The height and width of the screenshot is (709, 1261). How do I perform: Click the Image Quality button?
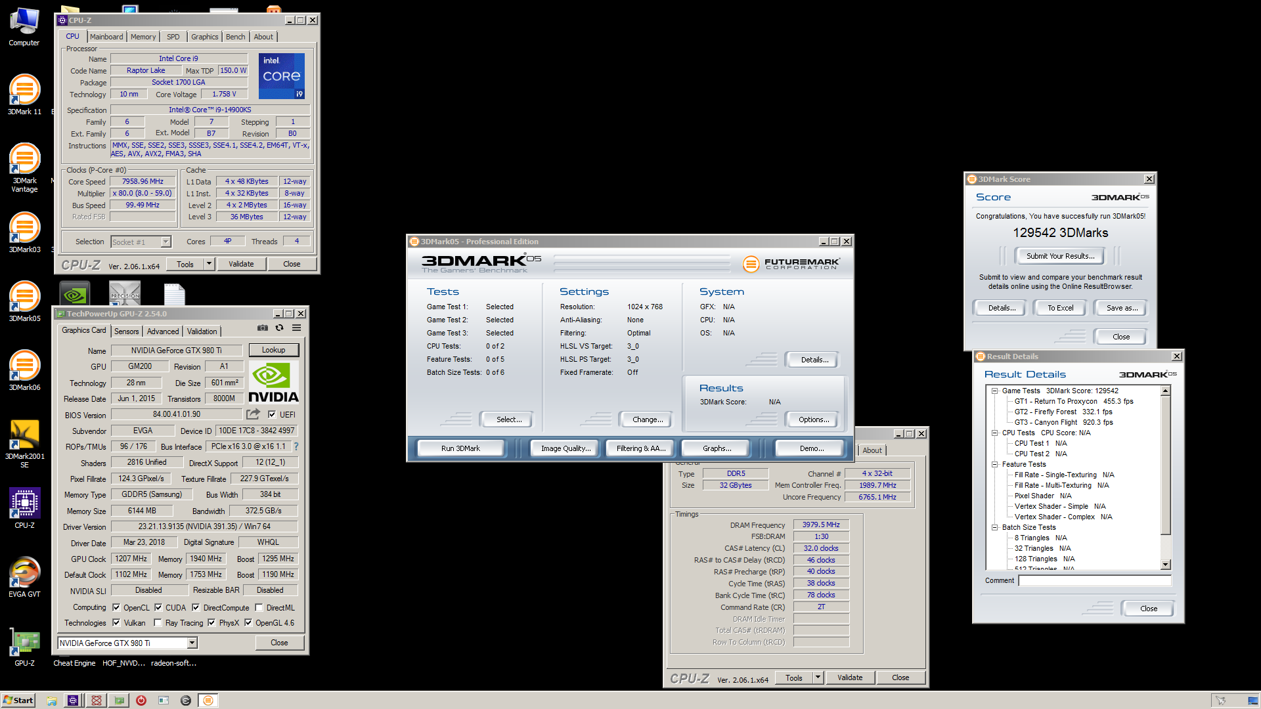click(565, 448)
